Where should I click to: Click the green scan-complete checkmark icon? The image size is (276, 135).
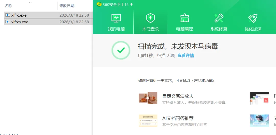tap(121, 50)
